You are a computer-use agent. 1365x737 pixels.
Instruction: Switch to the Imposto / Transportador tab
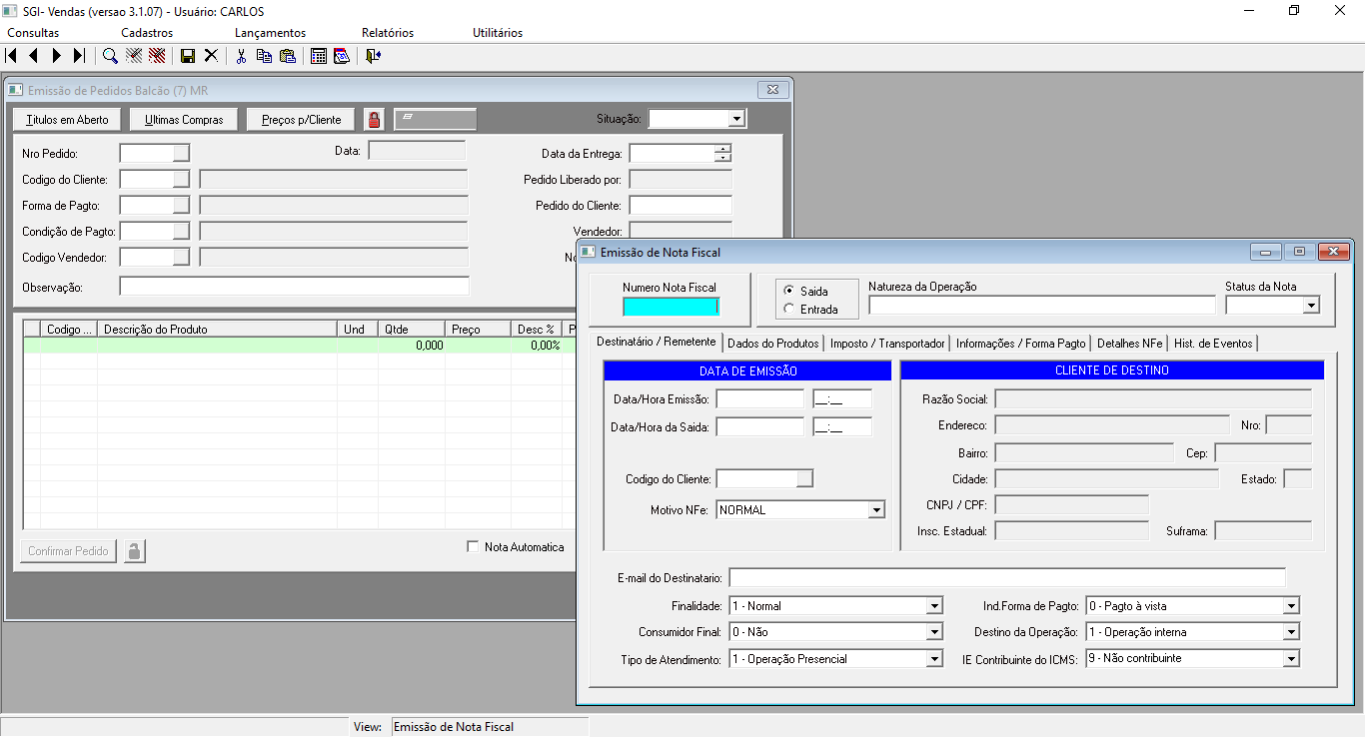(x=887, y=344)
